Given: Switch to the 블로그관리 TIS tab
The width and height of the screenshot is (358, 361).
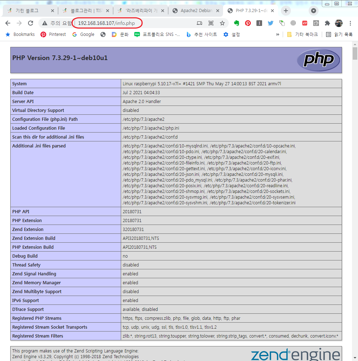Looking at the screenshot, I should (85, 11).
